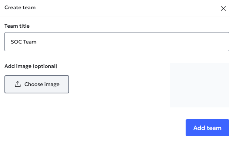Click the word 'SOC' in title field
Viewport: 230px width, 141px height.
tap(16, 42)
